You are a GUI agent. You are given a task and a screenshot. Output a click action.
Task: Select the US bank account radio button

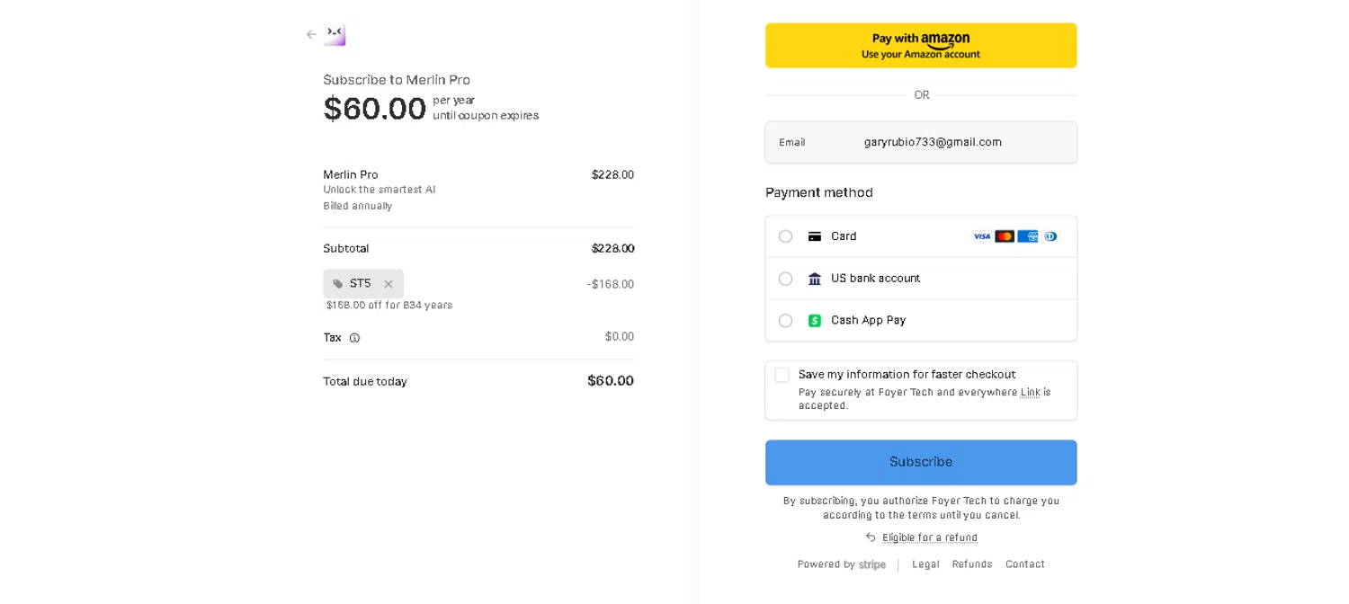coord(785,279)
